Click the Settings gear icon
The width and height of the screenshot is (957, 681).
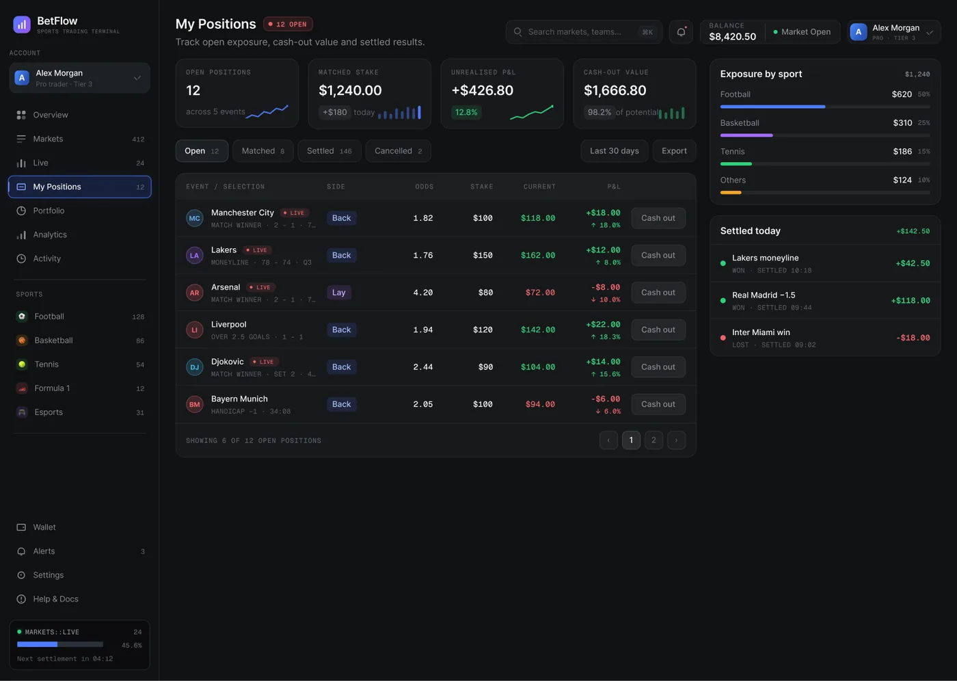click(x=21, y=575)
